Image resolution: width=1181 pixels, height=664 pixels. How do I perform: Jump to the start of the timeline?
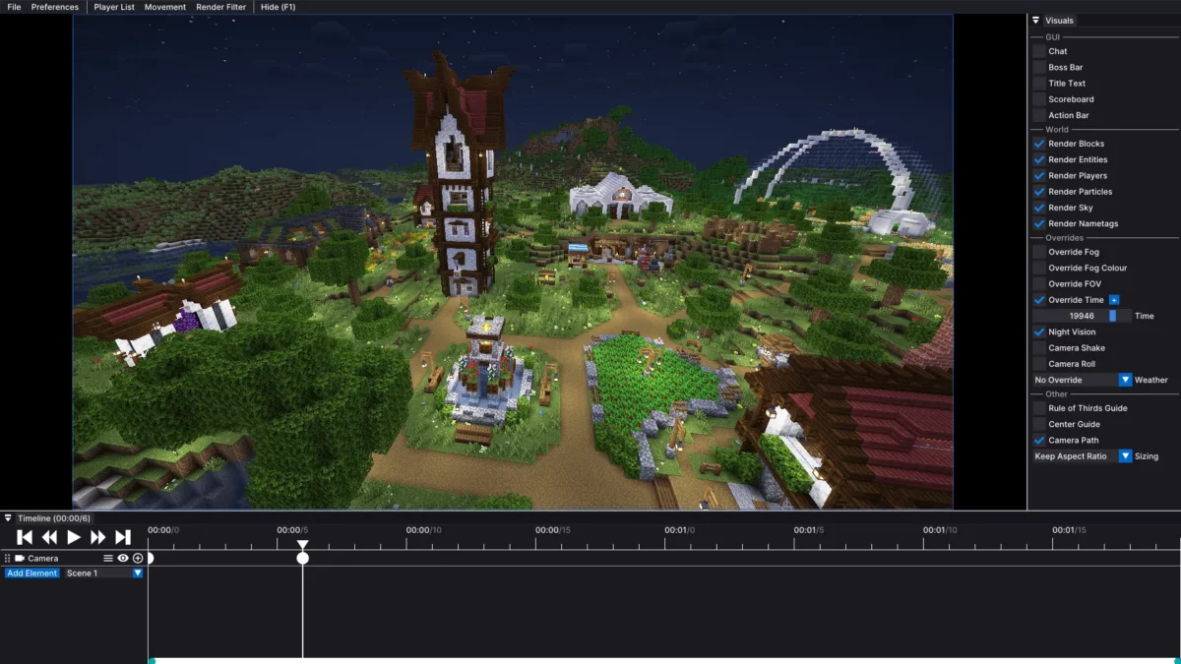tap(26, 537)
